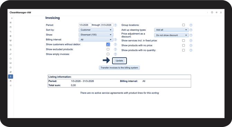Click the Total sum value 0,00
Screen dimensions: 232x127
click(73, 85)
